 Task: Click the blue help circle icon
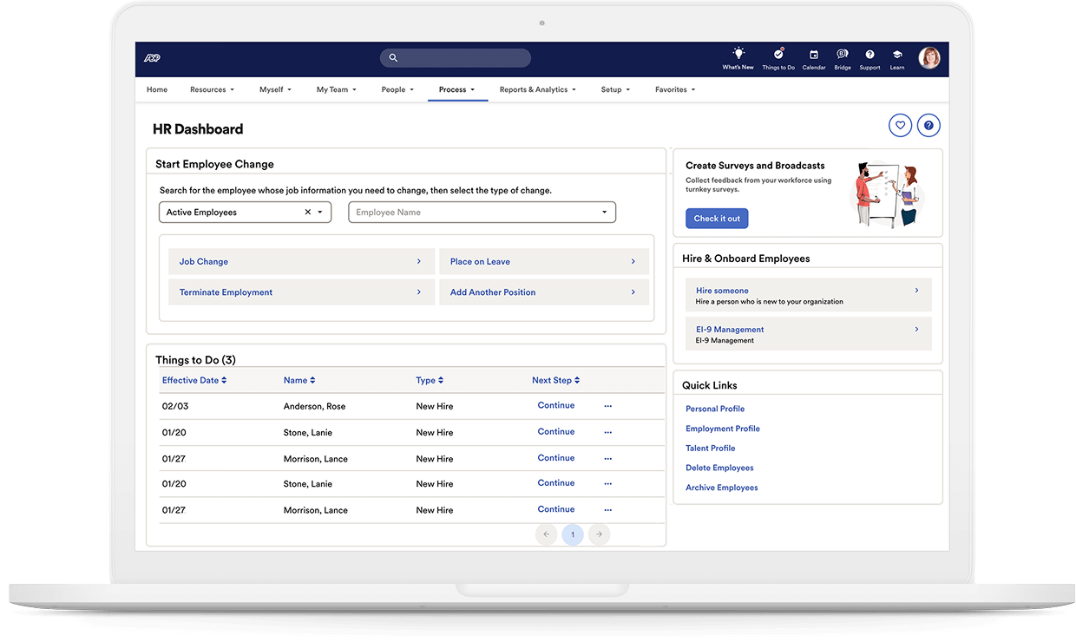(x=928, y=125)
